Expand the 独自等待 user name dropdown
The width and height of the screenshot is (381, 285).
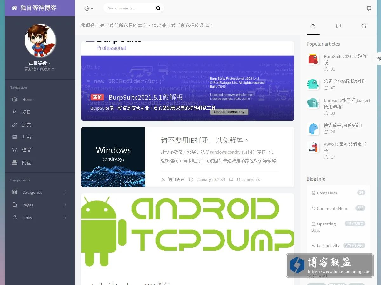[x=40, y=63]
